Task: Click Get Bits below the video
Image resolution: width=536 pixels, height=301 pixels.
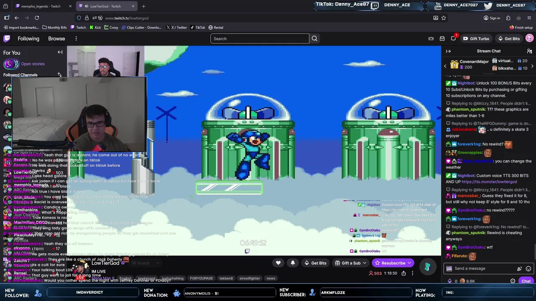Action: tap(315, 263)
